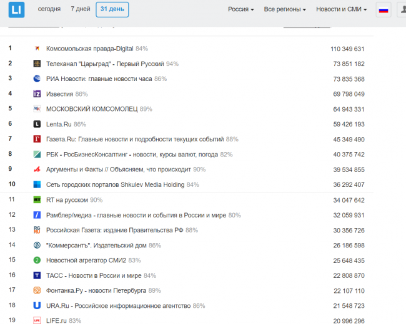The width and height of the screenshot is (406, 324).
Task: Click the RBC teal favicon
Action: point(37,155)
